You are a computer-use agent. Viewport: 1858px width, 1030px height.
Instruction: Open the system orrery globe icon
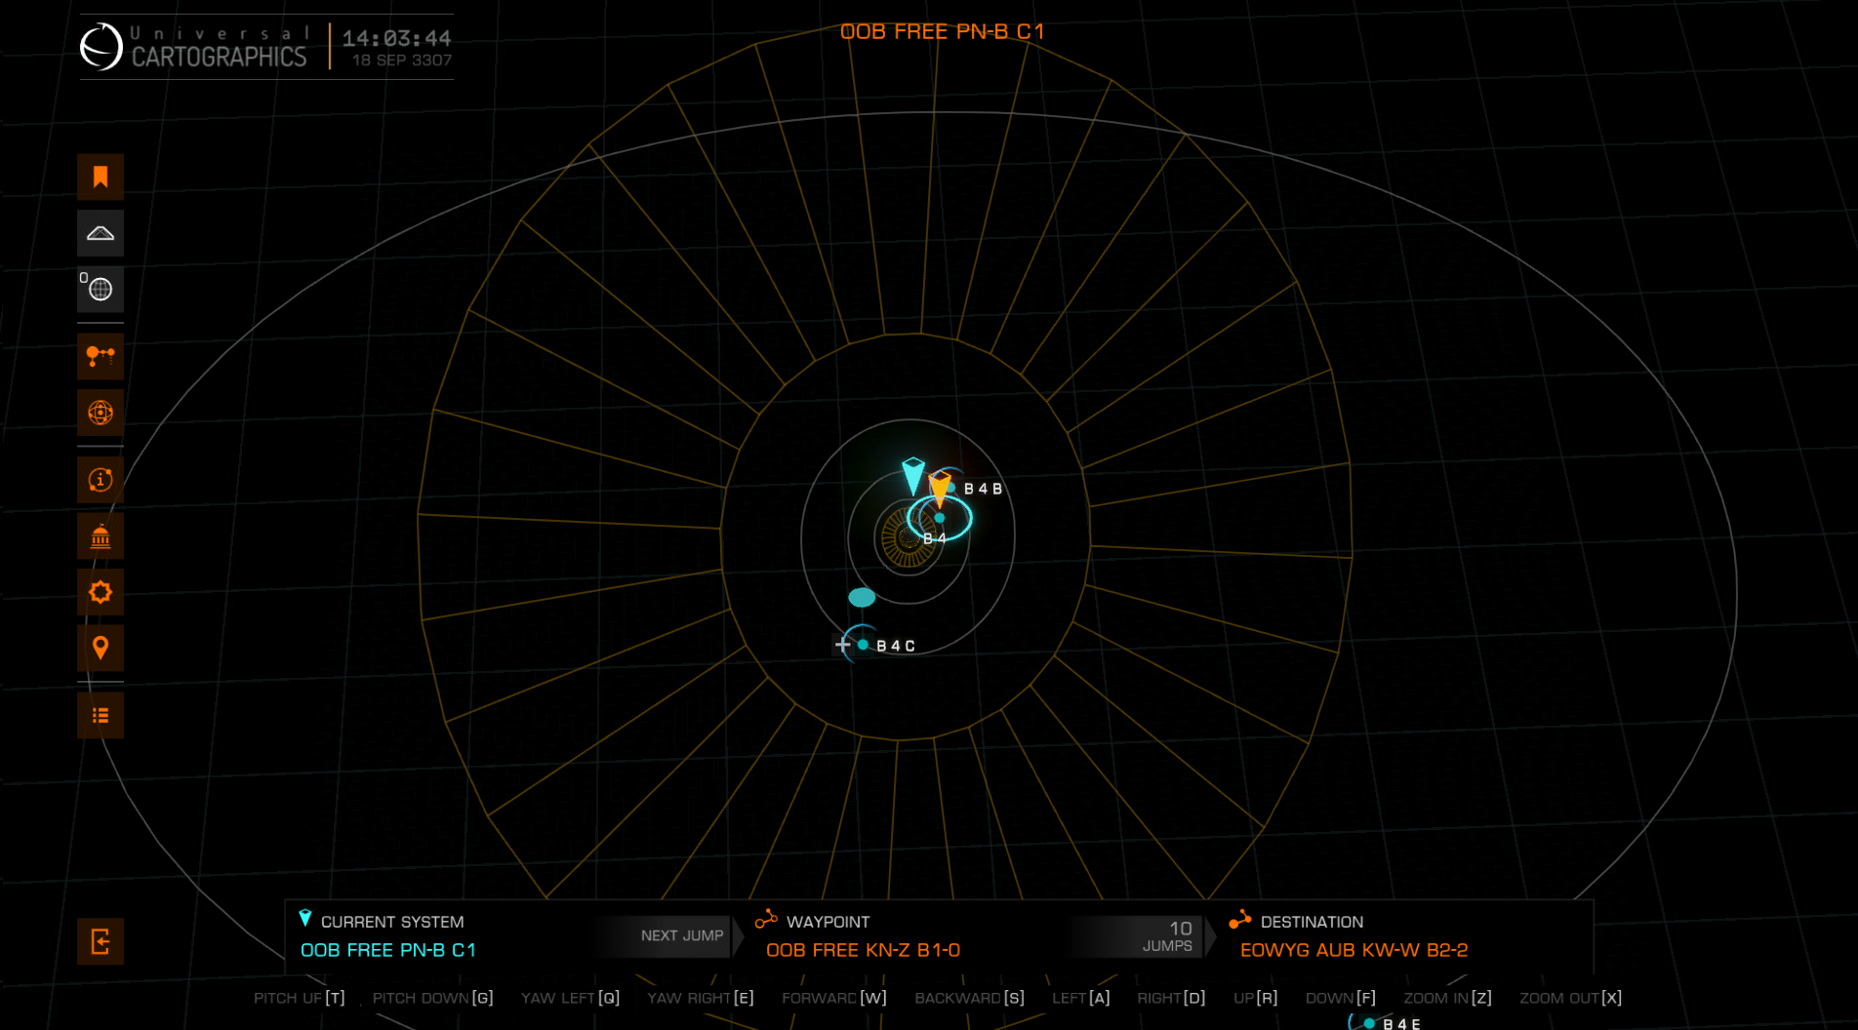[x=101, y=413]
